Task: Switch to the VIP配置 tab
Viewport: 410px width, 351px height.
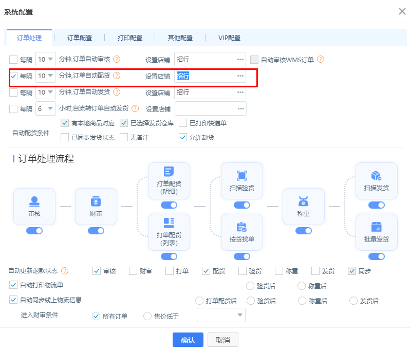Action: click(229, 38)
